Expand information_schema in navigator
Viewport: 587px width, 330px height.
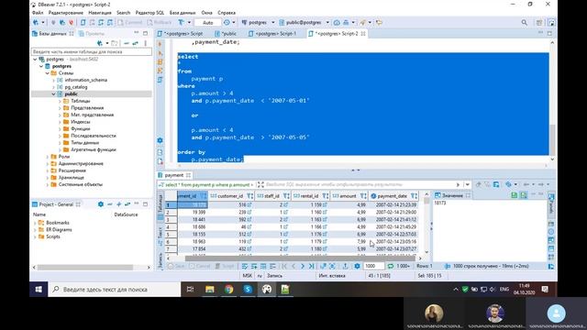tap(53, 80)
